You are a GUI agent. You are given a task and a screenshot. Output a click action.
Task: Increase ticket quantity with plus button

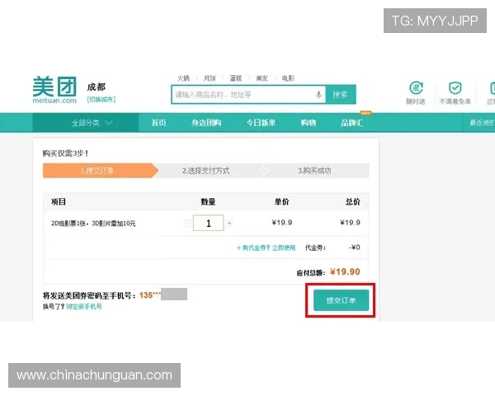[x=229, y=223]
